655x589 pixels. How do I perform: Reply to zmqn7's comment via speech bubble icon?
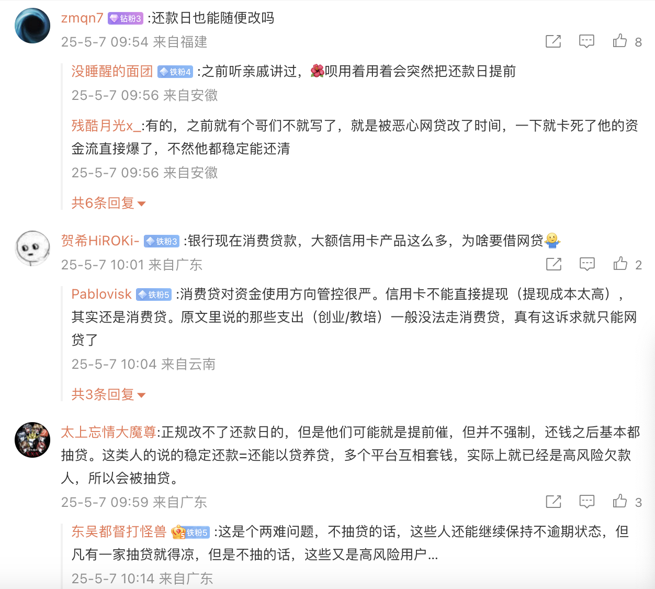coord(586,41)
